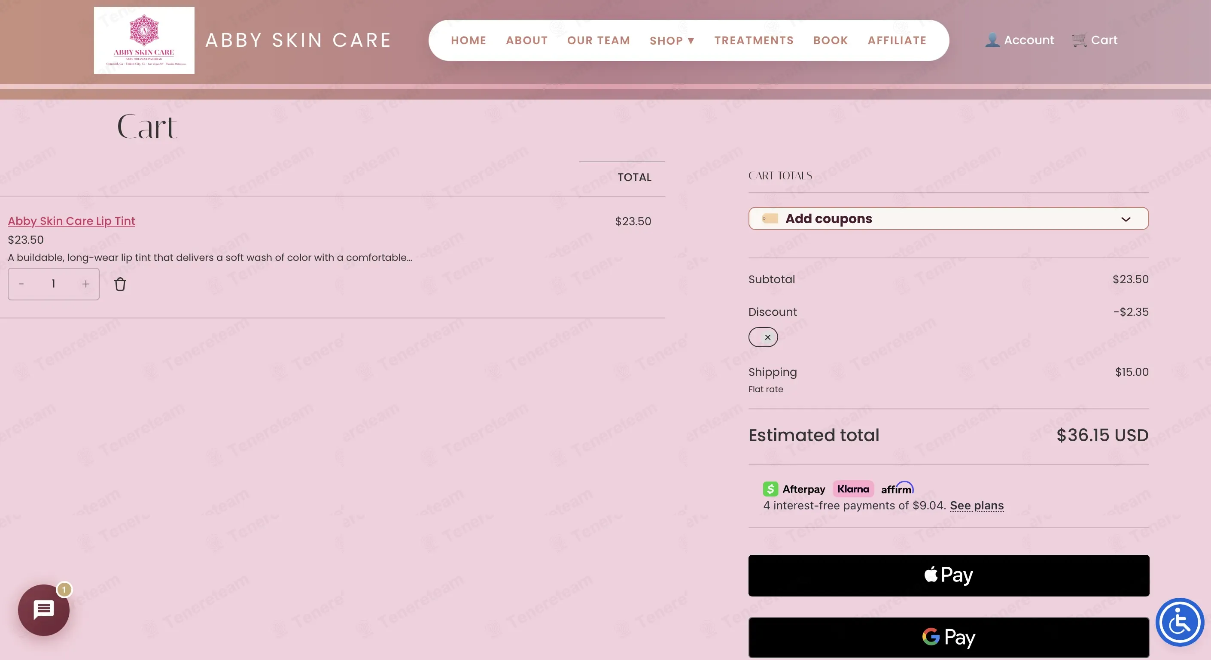Expand the Add coupons panel
This screenshot has height=660, width=1211.
(x=948, y=218)
